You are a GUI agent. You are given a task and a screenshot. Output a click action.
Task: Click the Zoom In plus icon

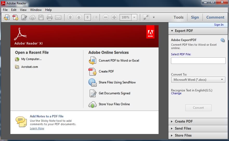click(x=114, y=17)
